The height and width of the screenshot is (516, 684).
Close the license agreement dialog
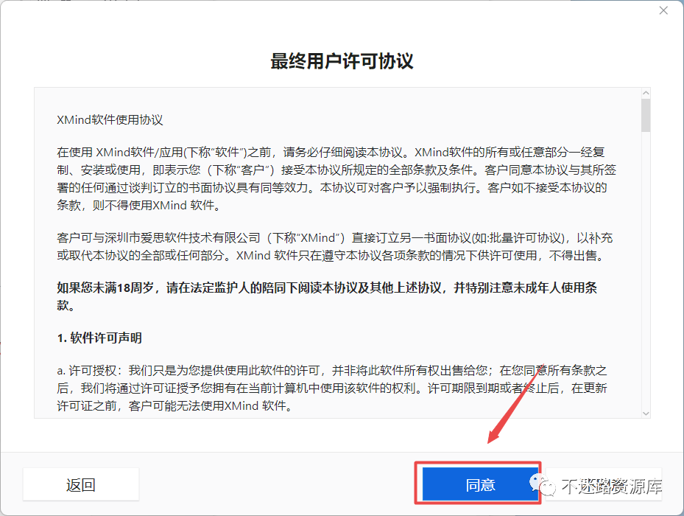pyautogui.click(x=663, y=10)
